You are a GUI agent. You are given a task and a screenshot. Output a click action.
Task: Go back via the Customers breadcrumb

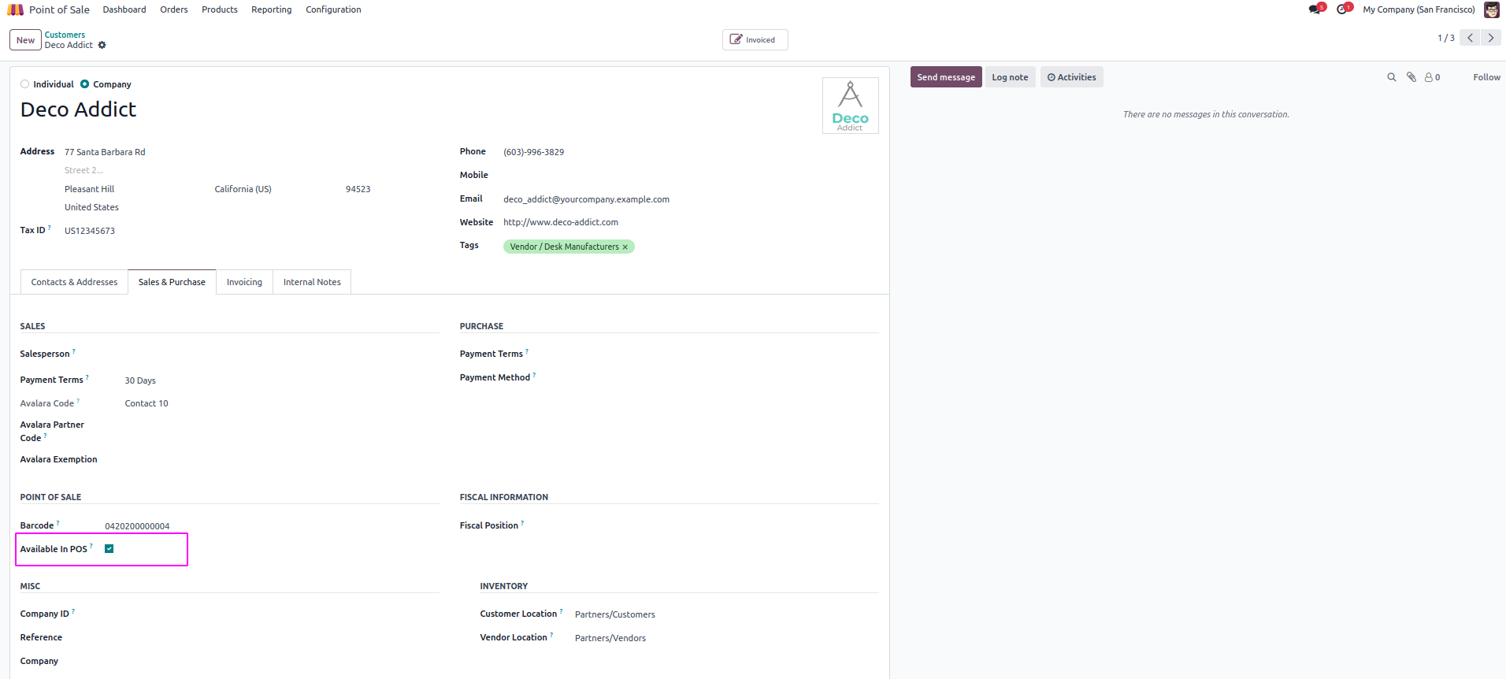coord(65,35)
